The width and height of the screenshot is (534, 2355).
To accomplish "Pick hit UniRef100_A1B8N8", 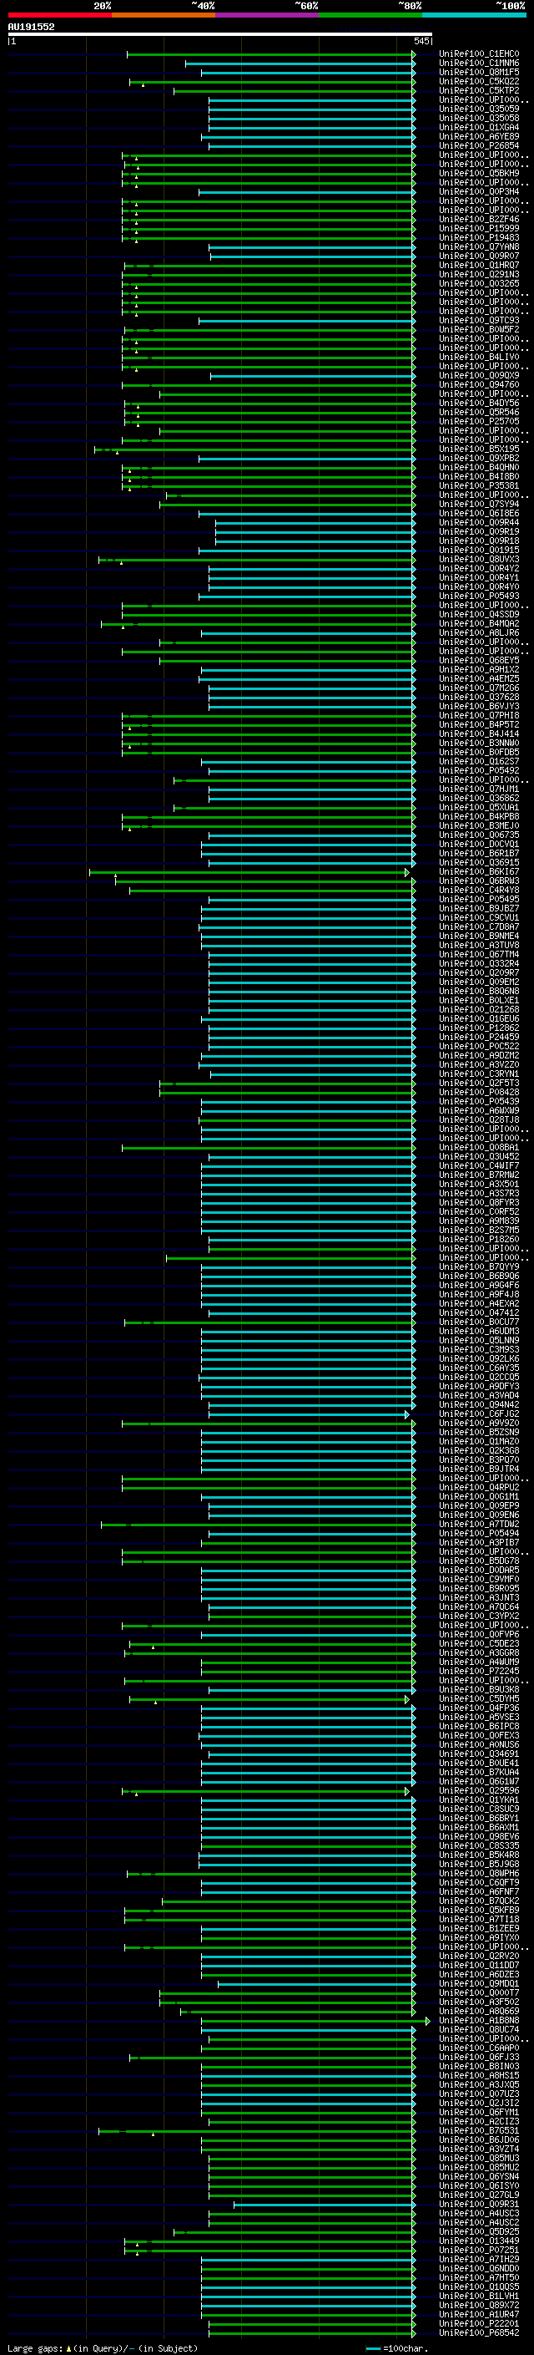I will coord(478,2020).
